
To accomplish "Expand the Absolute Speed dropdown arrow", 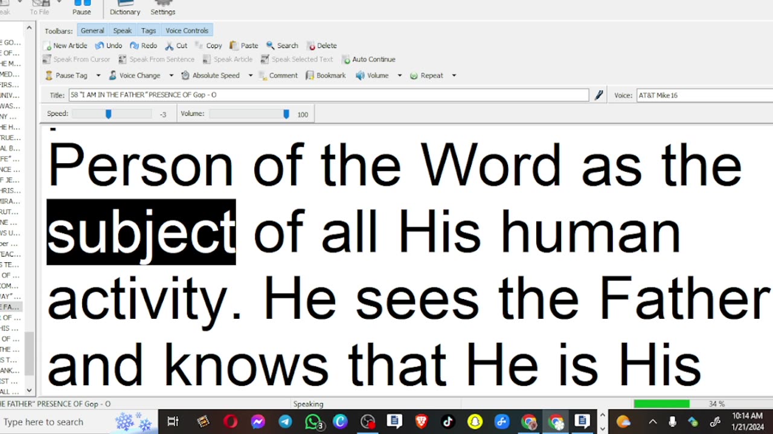I will [x=251, y=75].
